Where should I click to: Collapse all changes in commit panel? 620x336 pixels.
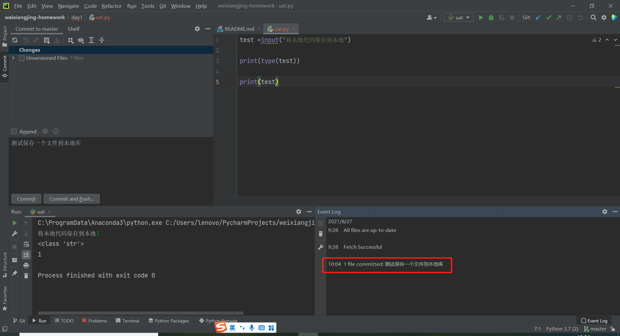point(102,40)
